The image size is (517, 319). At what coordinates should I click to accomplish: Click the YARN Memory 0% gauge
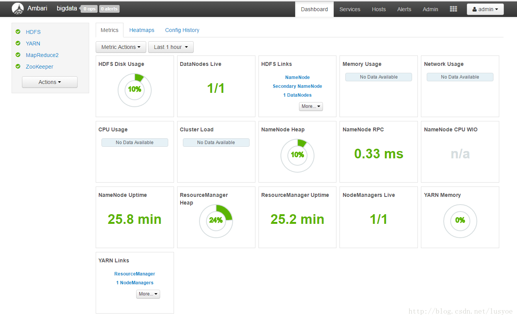(460, 221)
